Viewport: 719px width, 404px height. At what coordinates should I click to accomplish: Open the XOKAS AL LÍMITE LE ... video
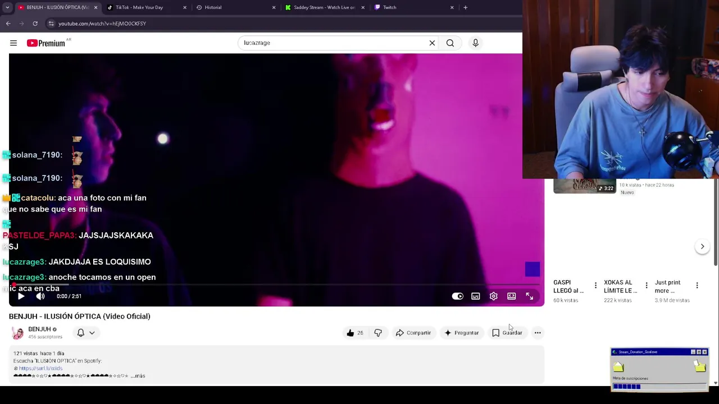click(x=620, y=286)
